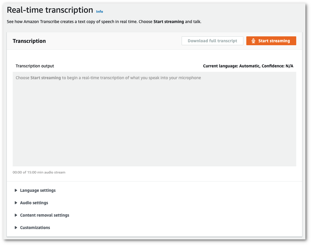Click the 00:00 of 15:00 audio stream progress indicator
The image size is (311, 245).
tap(39, 172)
